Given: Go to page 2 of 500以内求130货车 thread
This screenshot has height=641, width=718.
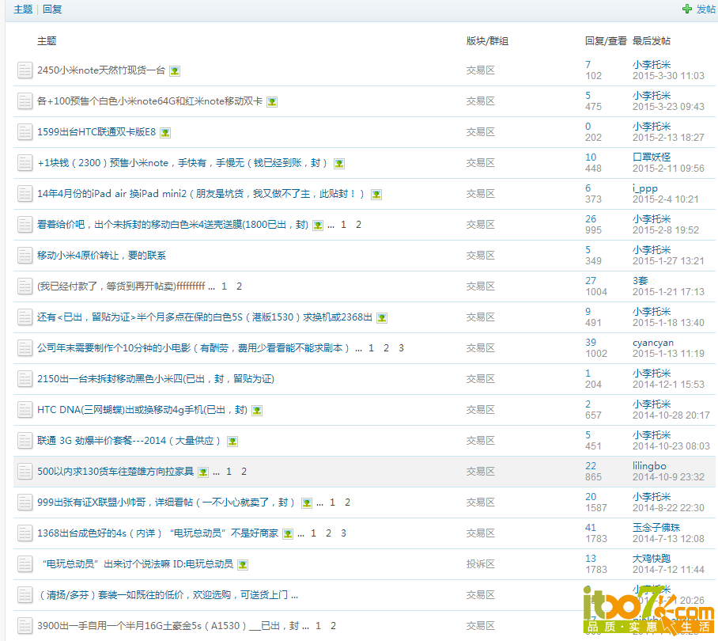Looking at the screenshot, I should pyautogui.click(x=244, y=472).
